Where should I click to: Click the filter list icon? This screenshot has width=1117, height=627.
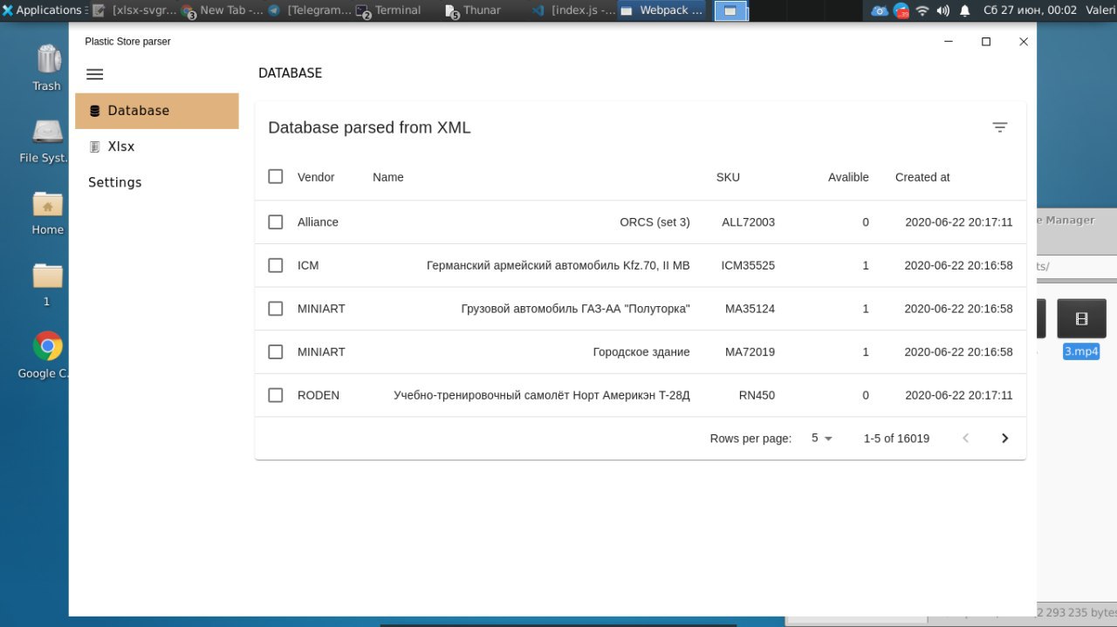[1000, 127]
